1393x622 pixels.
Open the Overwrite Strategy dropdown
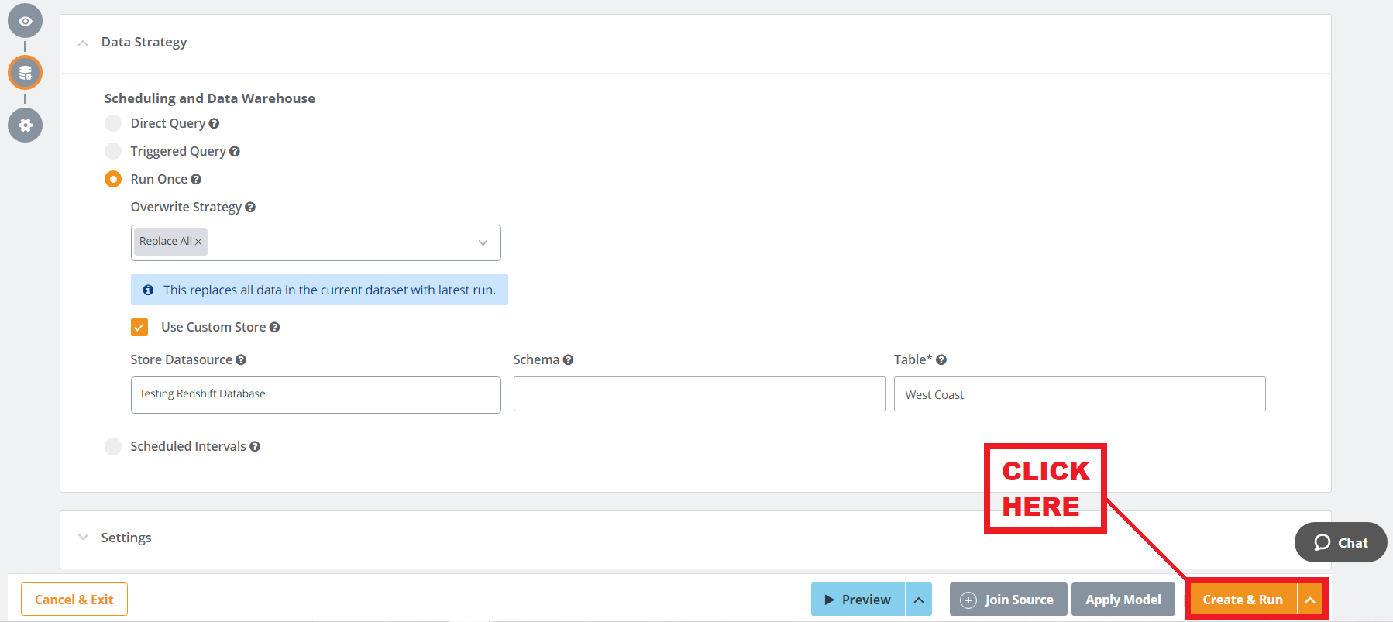click(x=483, y=242)
